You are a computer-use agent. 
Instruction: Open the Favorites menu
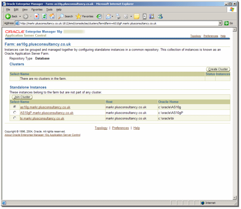[37, 10]
